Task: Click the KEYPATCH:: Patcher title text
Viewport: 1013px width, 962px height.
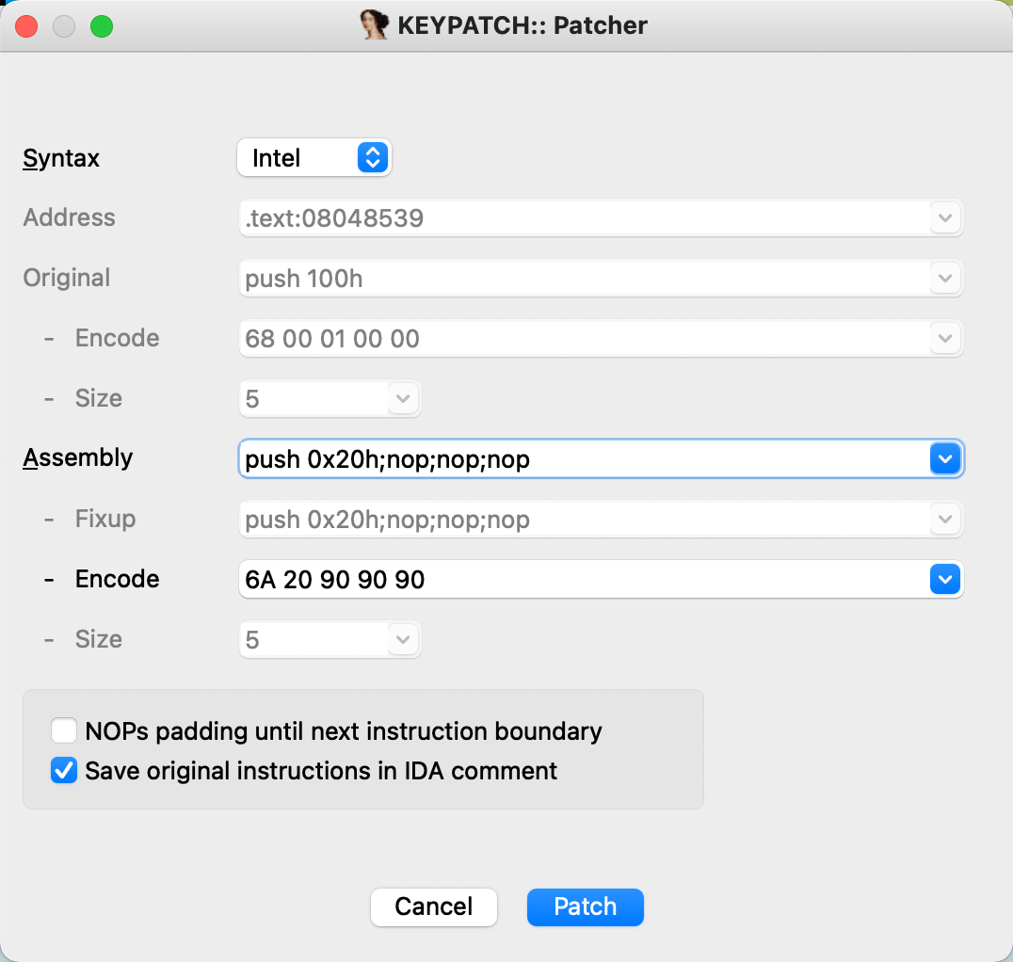Action: click(x=522, y=25)
